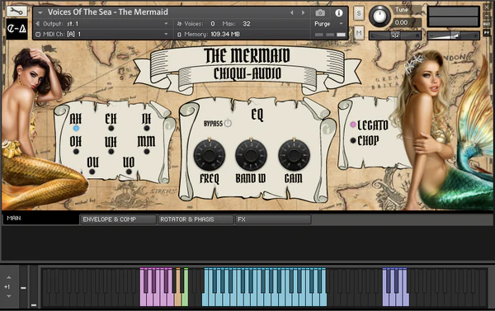495x311 pixels.
Task: Solo the instrument with S button
Action: [x=359, y=13]
